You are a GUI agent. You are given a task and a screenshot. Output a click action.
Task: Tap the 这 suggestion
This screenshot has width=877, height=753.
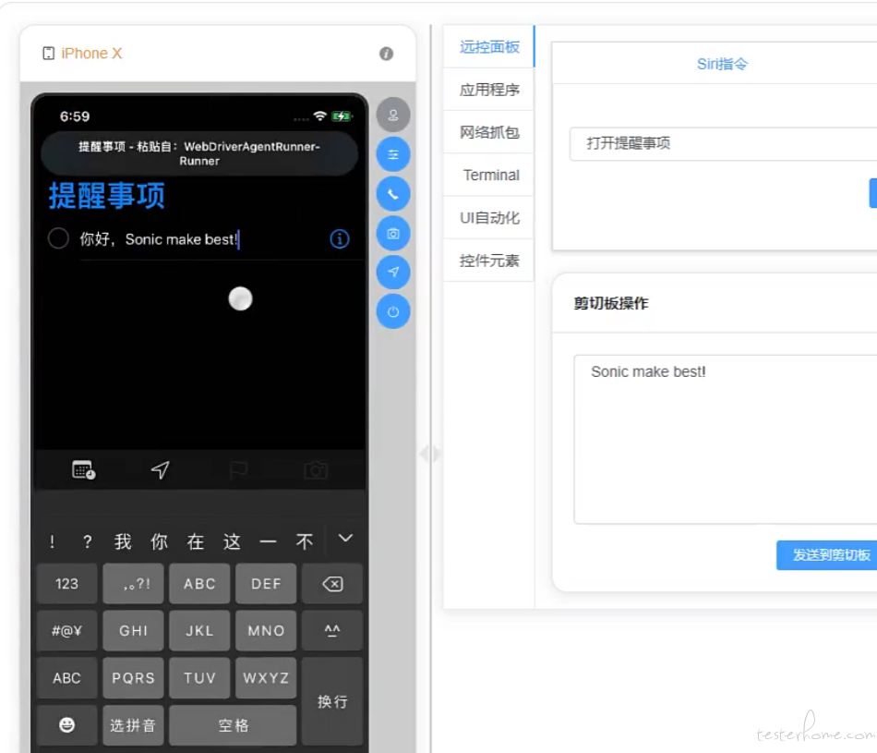coord(232,541)
